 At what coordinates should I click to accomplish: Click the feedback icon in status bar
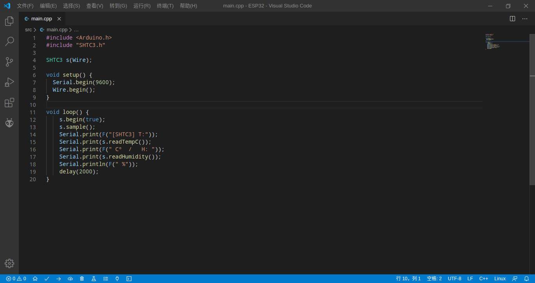(x=515, y=279)
